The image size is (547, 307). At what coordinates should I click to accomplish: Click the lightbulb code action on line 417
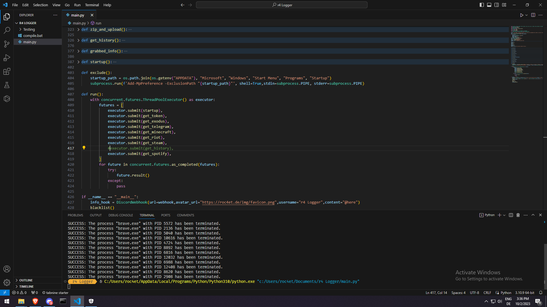click(84, 148)
